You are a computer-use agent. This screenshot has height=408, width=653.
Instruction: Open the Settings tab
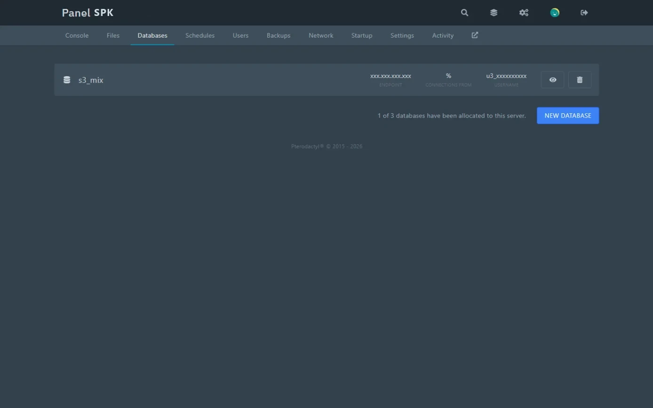(x=402, y=35)
